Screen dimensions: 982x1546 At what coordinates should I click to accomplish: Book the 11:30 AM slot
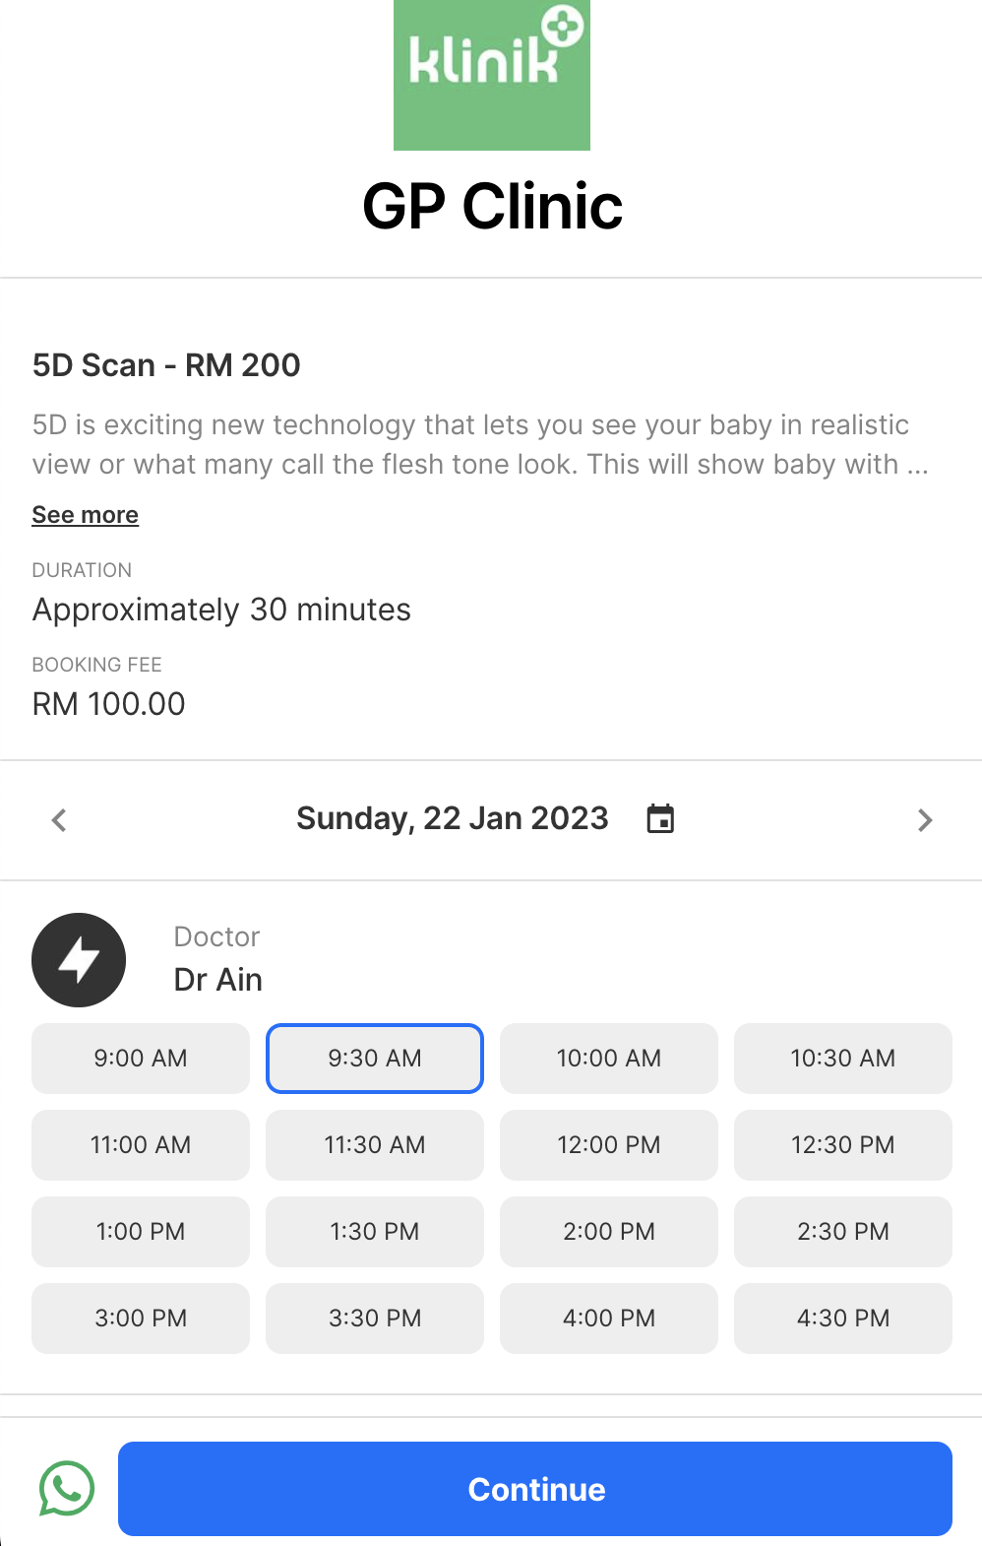click(375, 1145)
